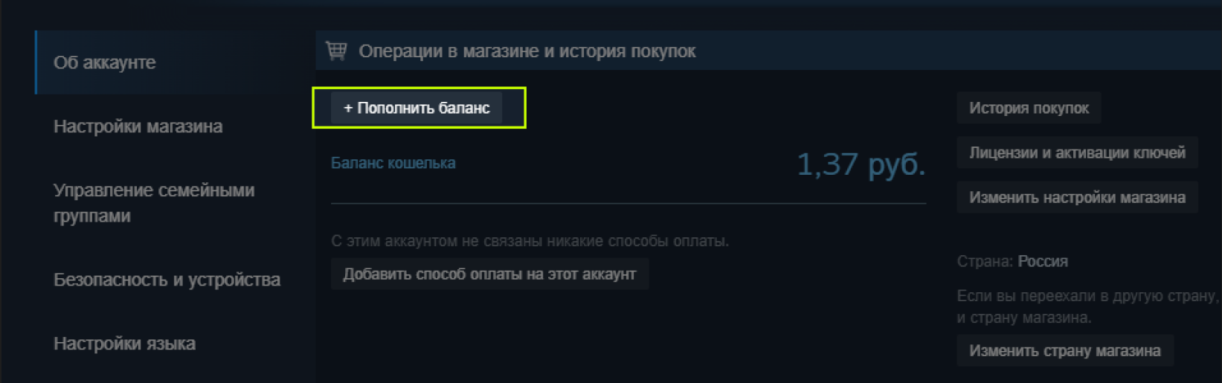This screenshot has width=1222, height=383.
Task: Open Управление семейными группами sidebar item
Action: point(154,203)
